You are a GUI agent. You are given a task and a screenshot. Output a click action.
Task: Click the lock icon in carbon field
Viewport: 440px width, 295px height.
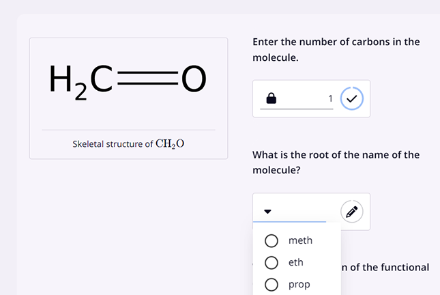271,99
